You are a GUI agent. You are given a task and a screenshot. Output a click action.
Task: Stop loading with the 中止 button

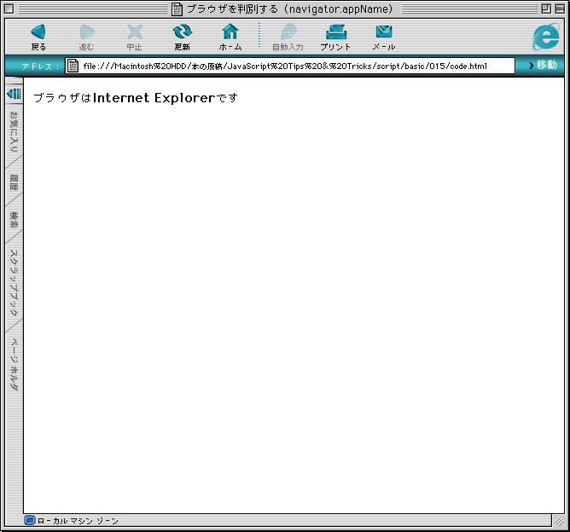(x=135, y=37)
